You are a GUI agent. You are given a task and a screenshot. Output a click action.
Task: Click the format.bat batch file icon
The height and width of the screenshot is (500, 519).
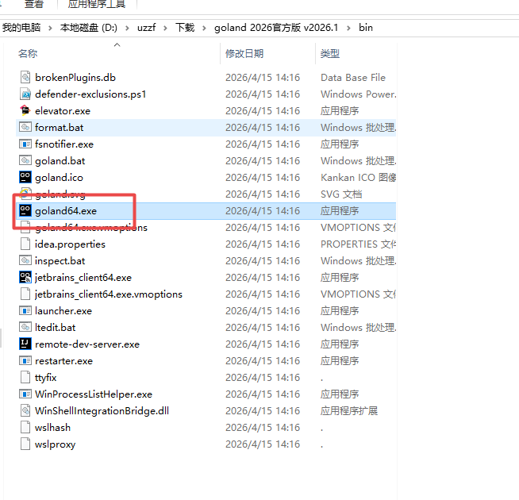[x=25, y=127]
